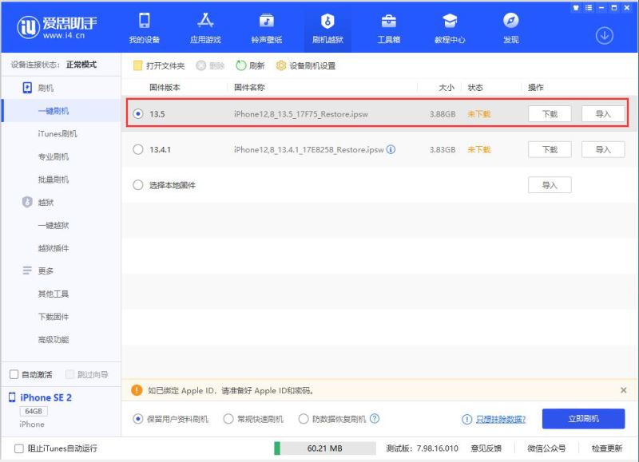Click the 刷新 refresh toolbar item

click(250, 65)
